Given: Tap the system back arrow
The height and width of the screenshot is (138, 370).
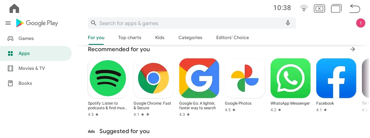Looking at the screenshot, I should [355, 8].
